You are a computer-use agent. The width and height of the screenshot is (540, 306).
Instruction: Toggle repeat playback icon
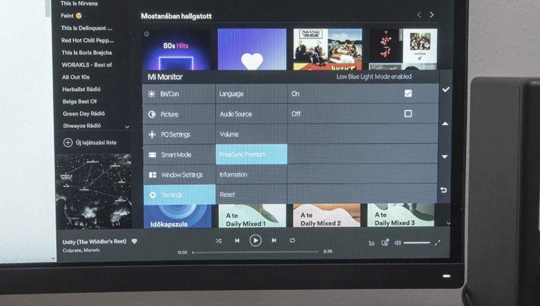click(292, 240)
